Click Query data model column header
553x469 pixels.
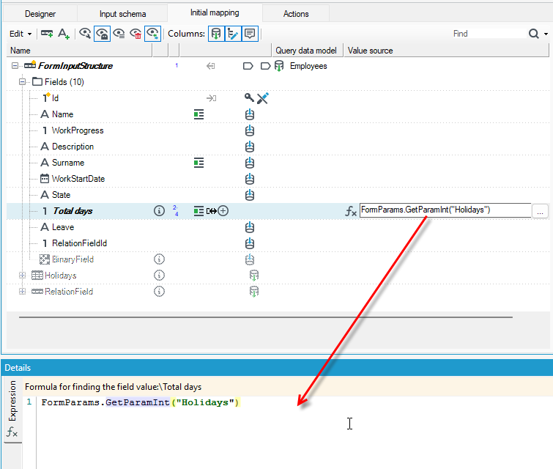(x=308, y=51)
